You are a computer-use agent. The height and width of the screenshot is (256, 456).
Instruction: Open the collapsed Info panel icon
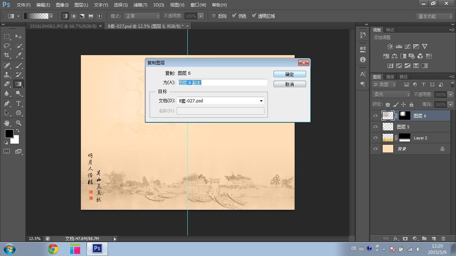point(363,60)
